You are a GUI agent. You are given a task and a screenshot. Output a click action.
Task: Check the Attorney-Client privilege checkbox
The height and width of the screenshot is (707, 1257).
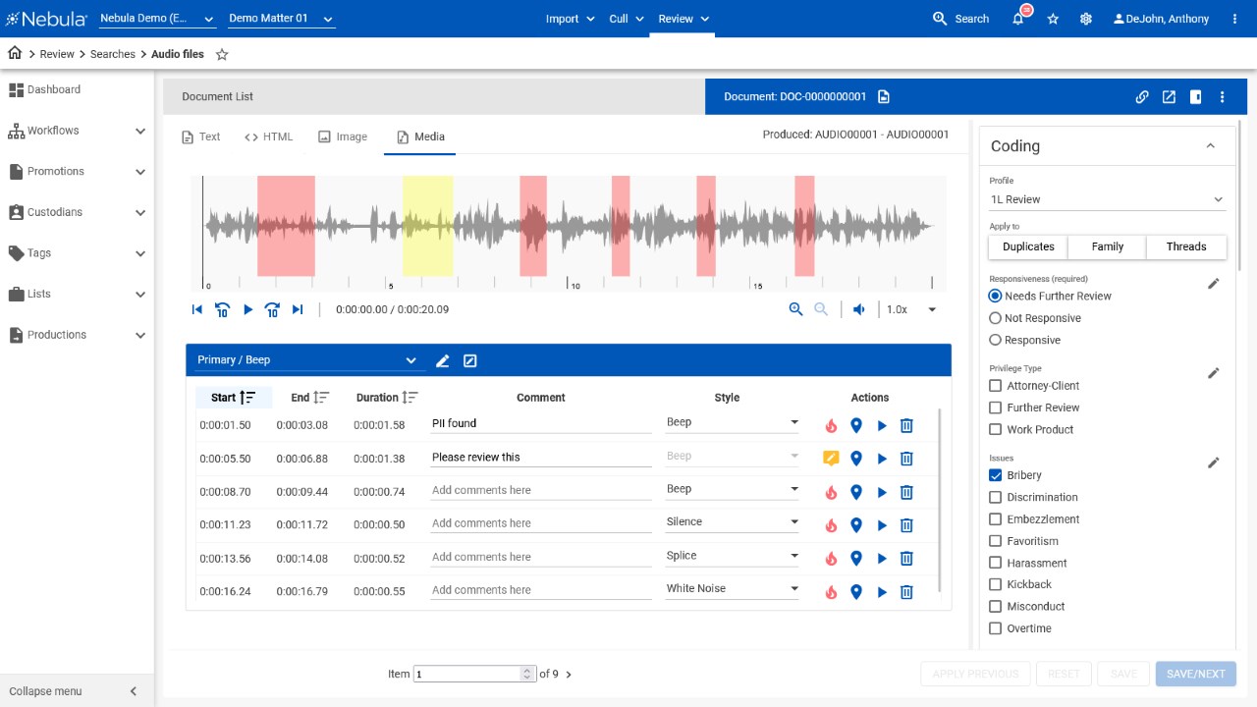996,386
